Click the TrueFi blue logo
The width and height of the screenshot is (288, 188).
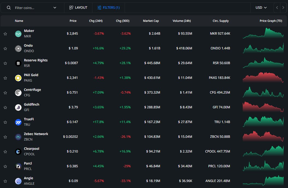click(18, 122)
